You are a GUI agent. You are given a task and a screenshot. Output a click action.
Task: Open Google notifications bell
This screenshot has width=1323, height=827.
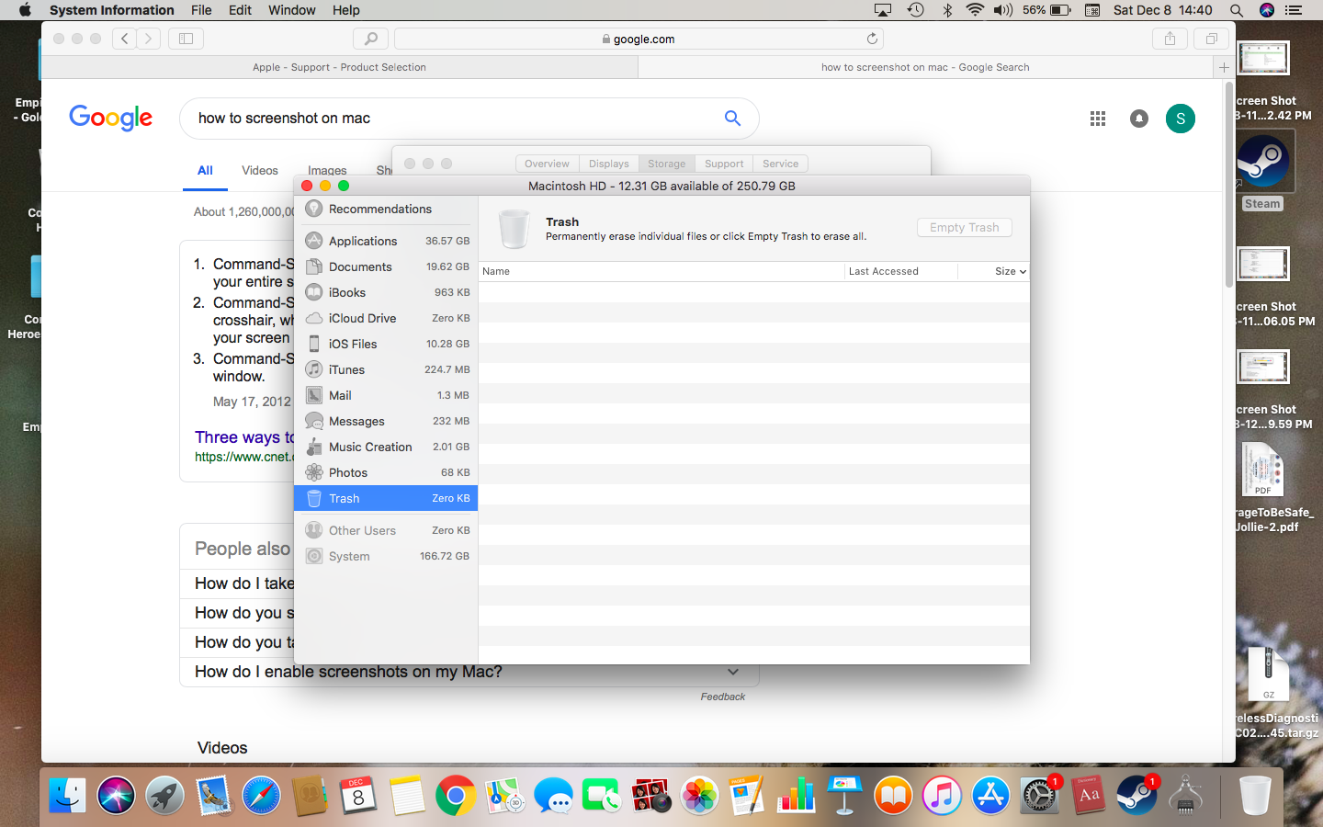point(1139,119)
